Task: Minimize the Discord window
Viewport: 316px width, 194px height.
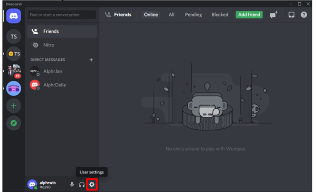Action: pos(291,4)
